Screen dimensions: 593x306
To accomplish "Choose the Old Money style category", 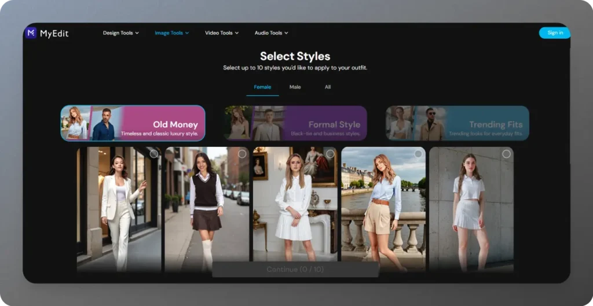I will click(133, 123).
